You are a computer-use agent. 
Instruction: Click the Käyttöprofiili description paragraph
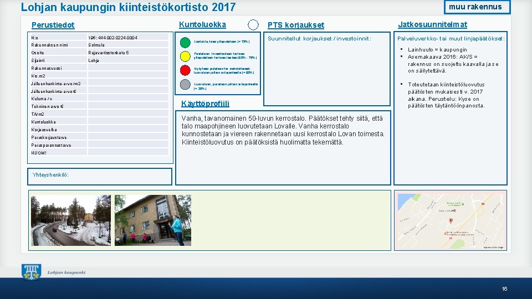(283, 130)
